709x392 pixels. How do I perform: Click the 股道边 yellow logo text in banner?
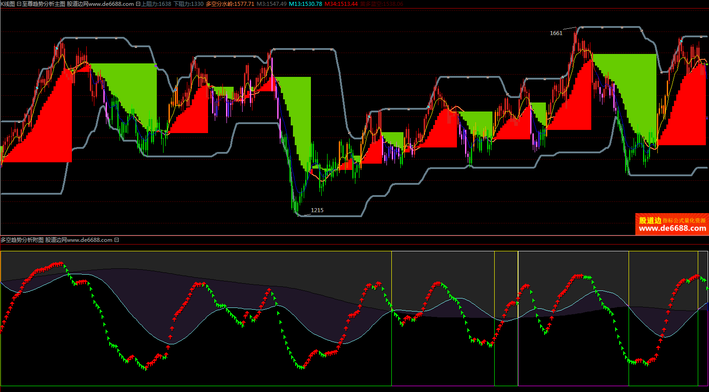point(650,220)
